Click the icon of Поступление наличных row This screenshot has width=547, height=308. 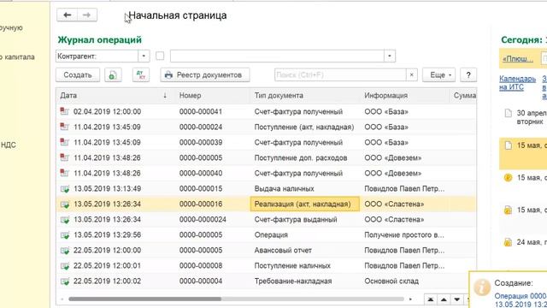[x=65, y=266]
